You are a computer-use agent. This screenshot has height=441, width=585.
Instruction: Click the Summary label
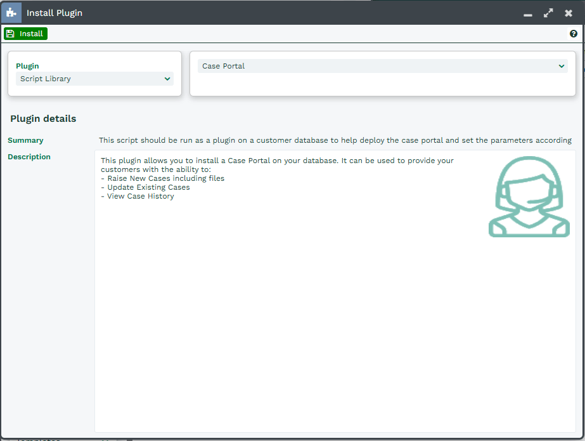[25, 140]
